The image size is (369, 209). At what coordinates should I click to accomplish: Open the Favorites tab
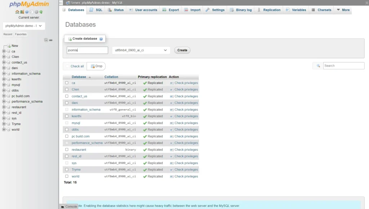tap(21, 34)
